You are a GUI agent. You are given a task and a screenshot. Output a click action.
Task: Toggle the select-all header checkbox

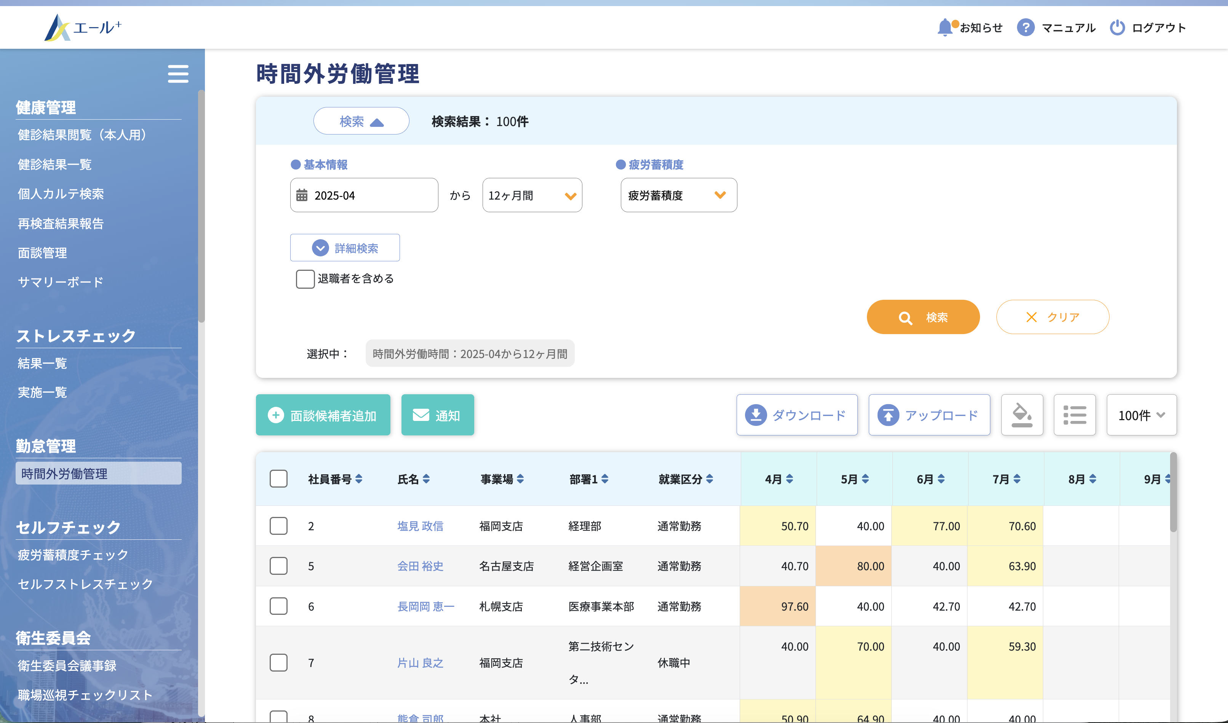pyautogui.click(x=279, y=479)
